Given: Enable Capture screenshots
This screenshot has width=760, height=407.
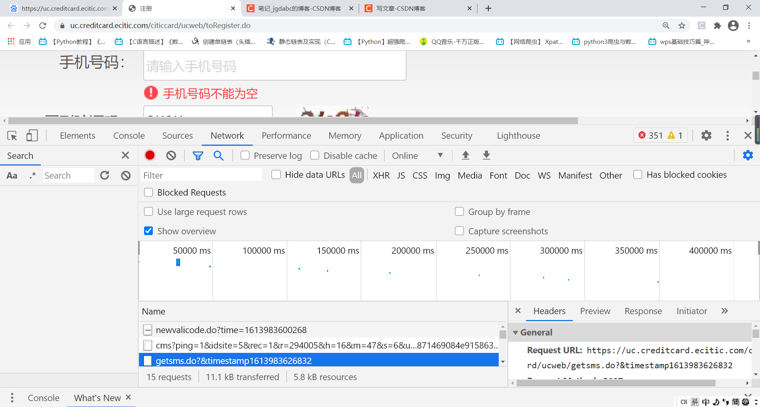Looking at the screenshot, I should (459, 231).
